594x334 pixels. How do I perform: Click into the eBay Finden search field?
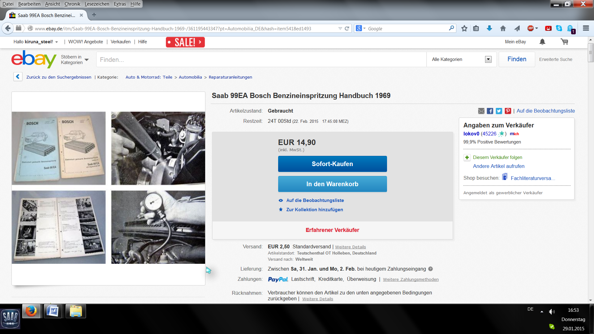(261, 59)
